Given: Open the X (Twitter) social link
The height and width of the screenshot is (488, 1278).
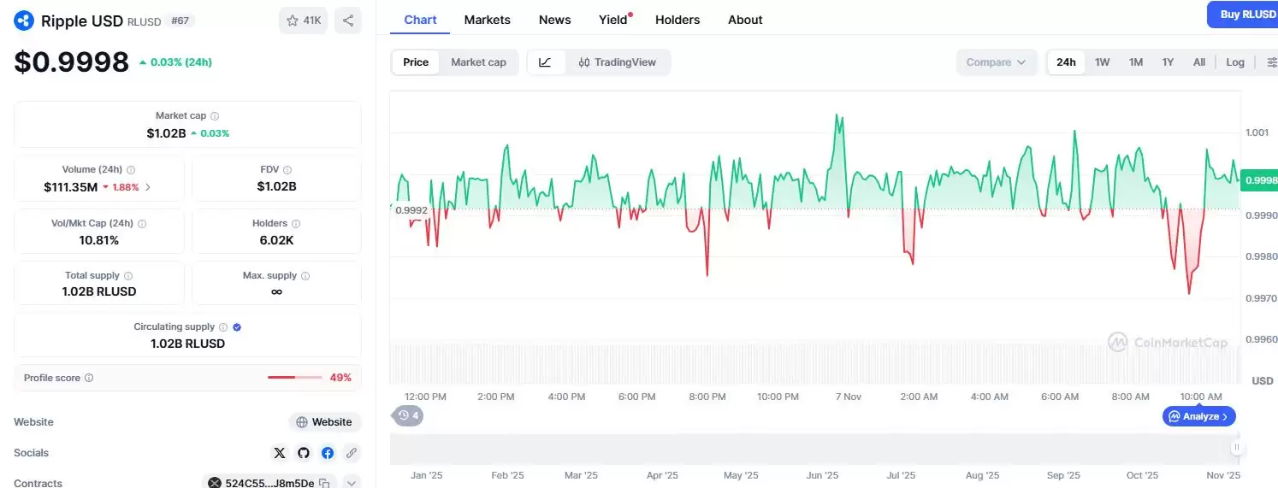Looking at the screenshot, I should [x=280, y=453].
